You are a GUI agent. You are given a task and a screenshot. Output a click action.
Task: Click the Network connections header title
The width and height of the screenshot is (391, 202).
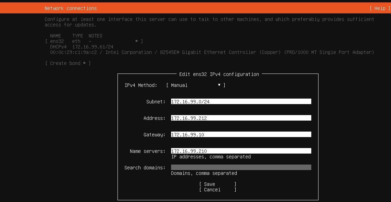71,8
